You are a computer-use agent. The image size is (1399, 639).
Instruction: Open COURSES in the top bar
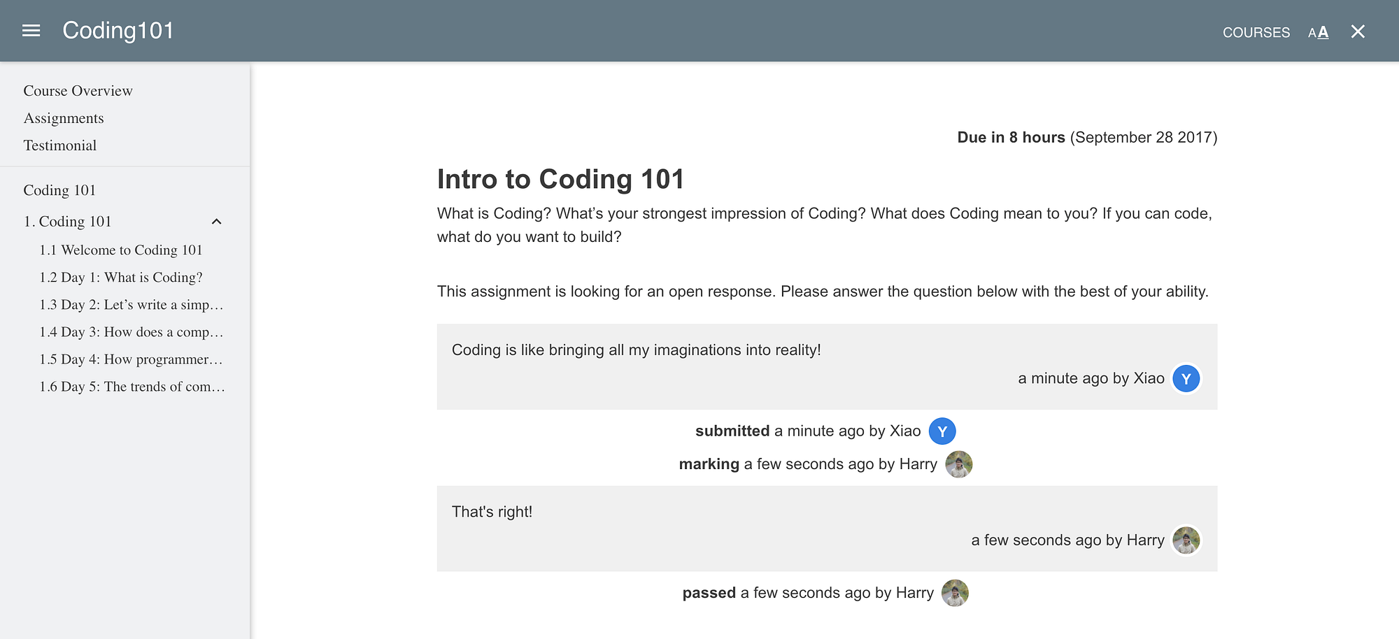(x=1256, y=32)
